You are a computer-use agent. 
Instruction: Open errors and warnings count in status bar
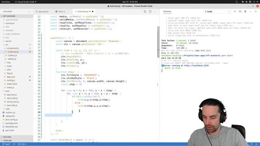click(22, 144)
